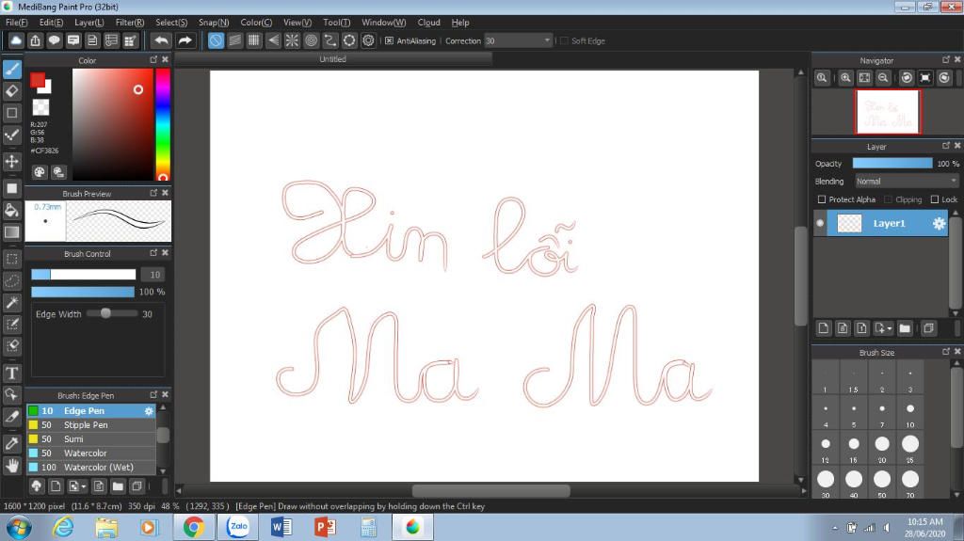
Task: Turn snap off using first snap icon
Action: click(216, 40)
